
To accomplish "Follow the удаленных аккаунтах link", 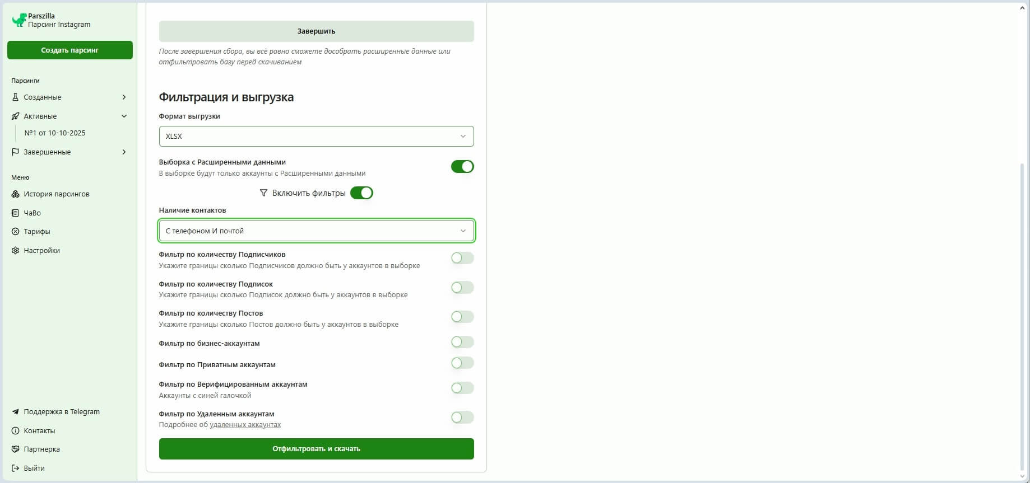I will tap(245, 425).
